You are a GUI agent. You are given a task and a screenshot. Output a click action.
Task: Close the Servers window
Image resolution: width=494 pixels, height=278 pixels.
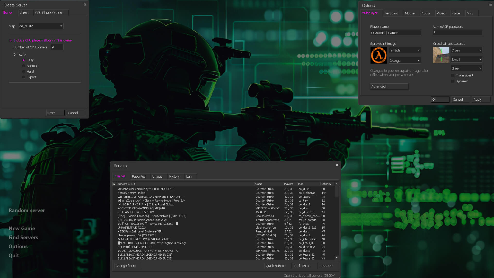pyautogui.click(x=337, y=165)
